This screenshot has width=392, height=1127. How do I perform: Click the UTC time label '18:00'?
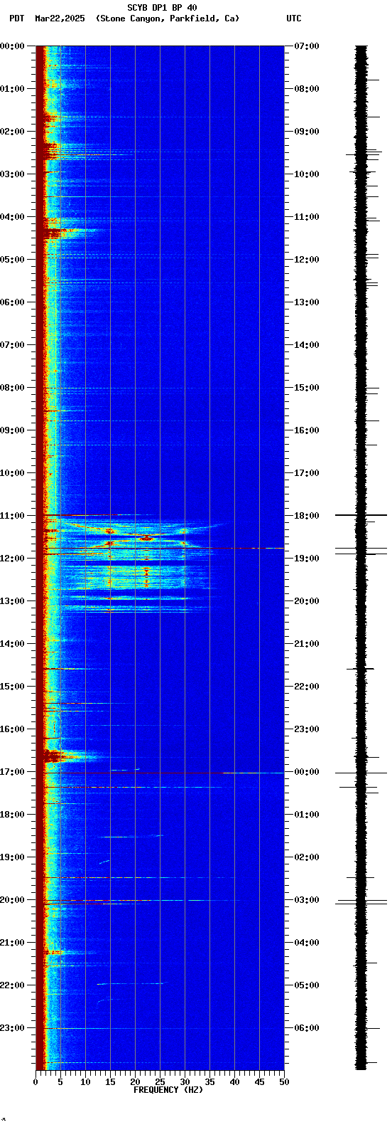point(306,515)
